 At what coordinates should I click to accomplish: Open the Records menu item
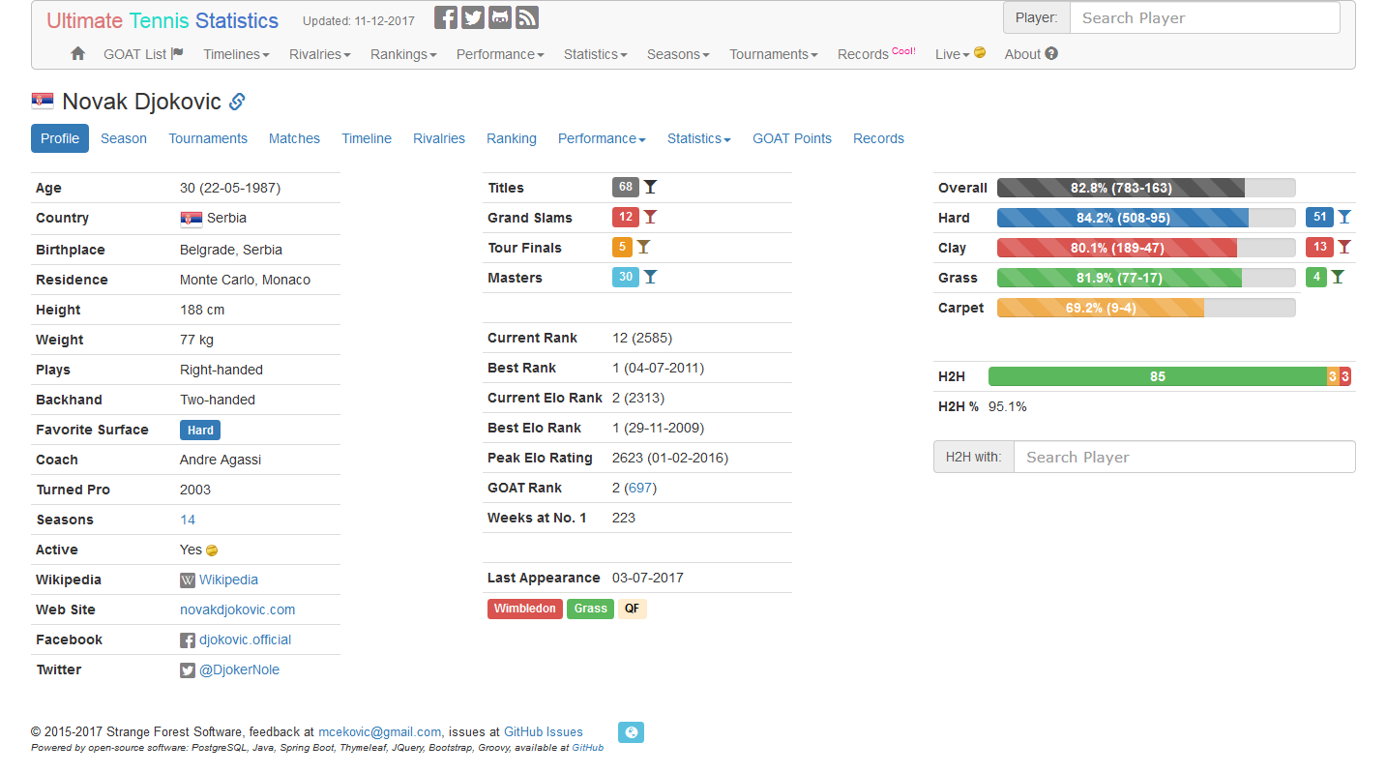pyautogui.click(x=876, y=54)
